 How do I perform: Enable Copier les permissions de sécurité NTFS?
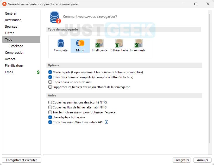coord(50,102)
